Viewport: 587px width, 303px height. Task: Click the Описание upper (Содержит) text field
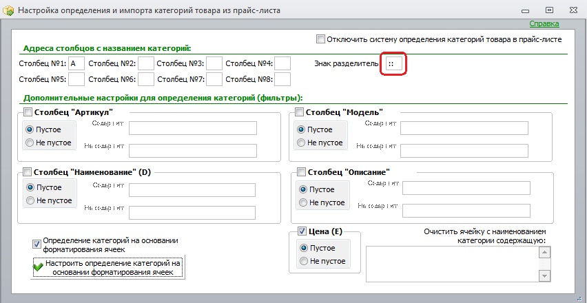click(x=466, y=188)
